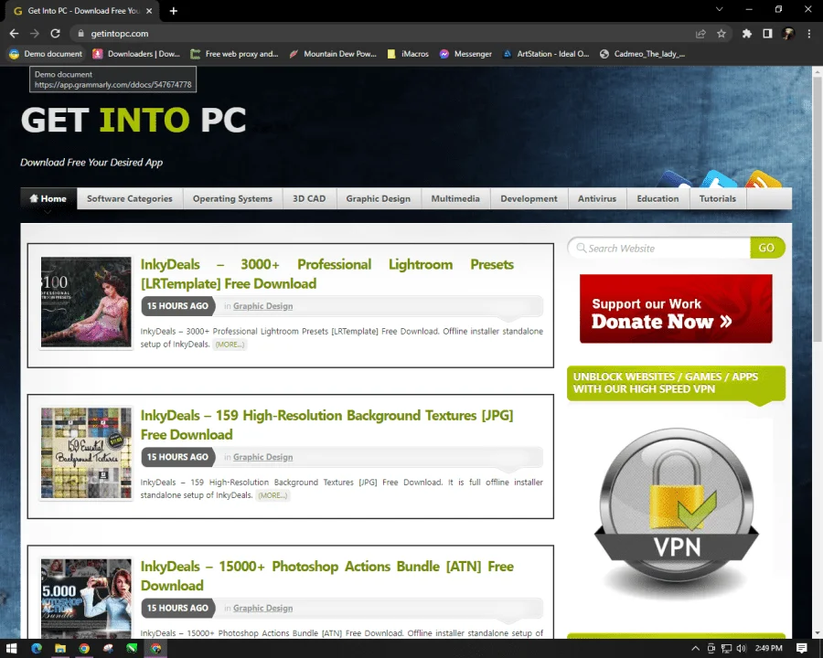Open the Photoshop Actions Bundle thumbnail
This screenshot has width=823, height=658.
click(87, 599)
